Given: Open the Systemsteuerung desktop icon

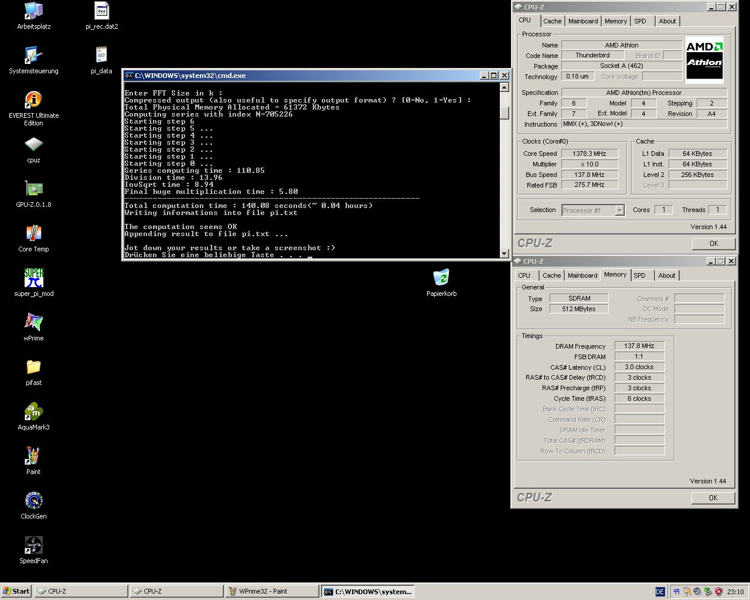Looking at the screenshot, I should (33, 60).
